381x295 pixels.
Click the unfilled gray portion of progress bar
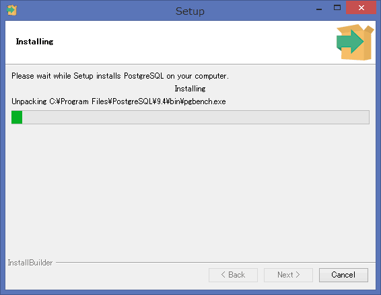coord(196,117)
